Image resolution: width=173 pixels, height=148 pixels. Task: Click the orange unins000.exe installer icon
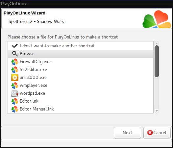pyautogui.click(x=15, y=78)
